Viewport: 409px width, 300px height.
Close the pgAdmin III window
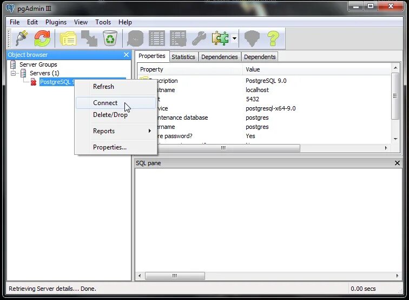pyautogui.click(x=391, y=6)
